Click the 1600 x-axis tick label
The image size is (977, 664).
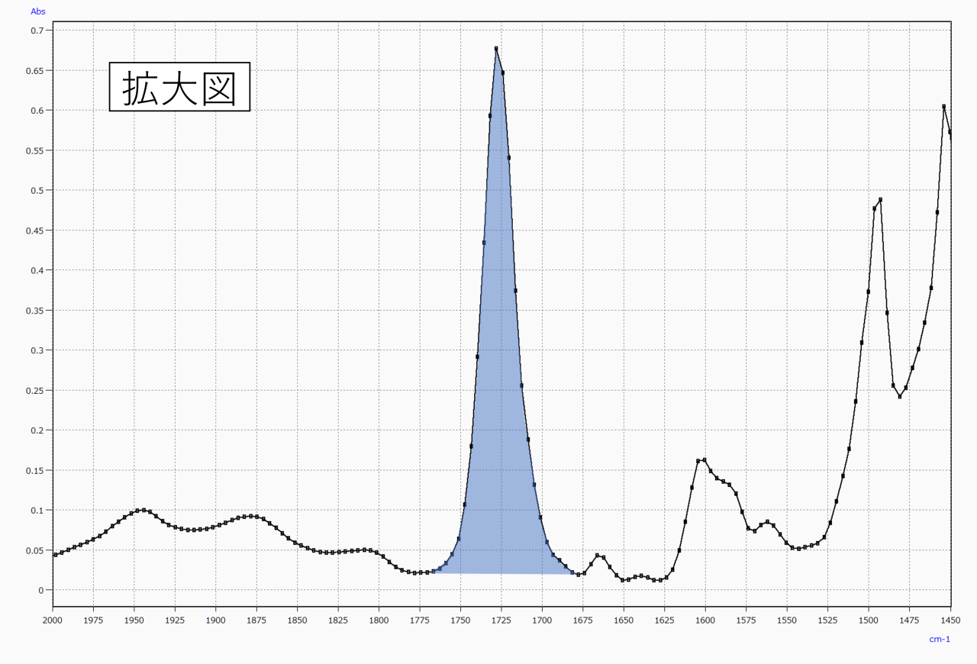705,620
